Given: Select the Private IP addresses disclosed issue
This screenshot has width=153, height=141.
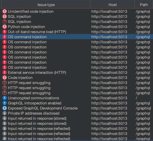Looking at the screenshot, I should (77, 113).
